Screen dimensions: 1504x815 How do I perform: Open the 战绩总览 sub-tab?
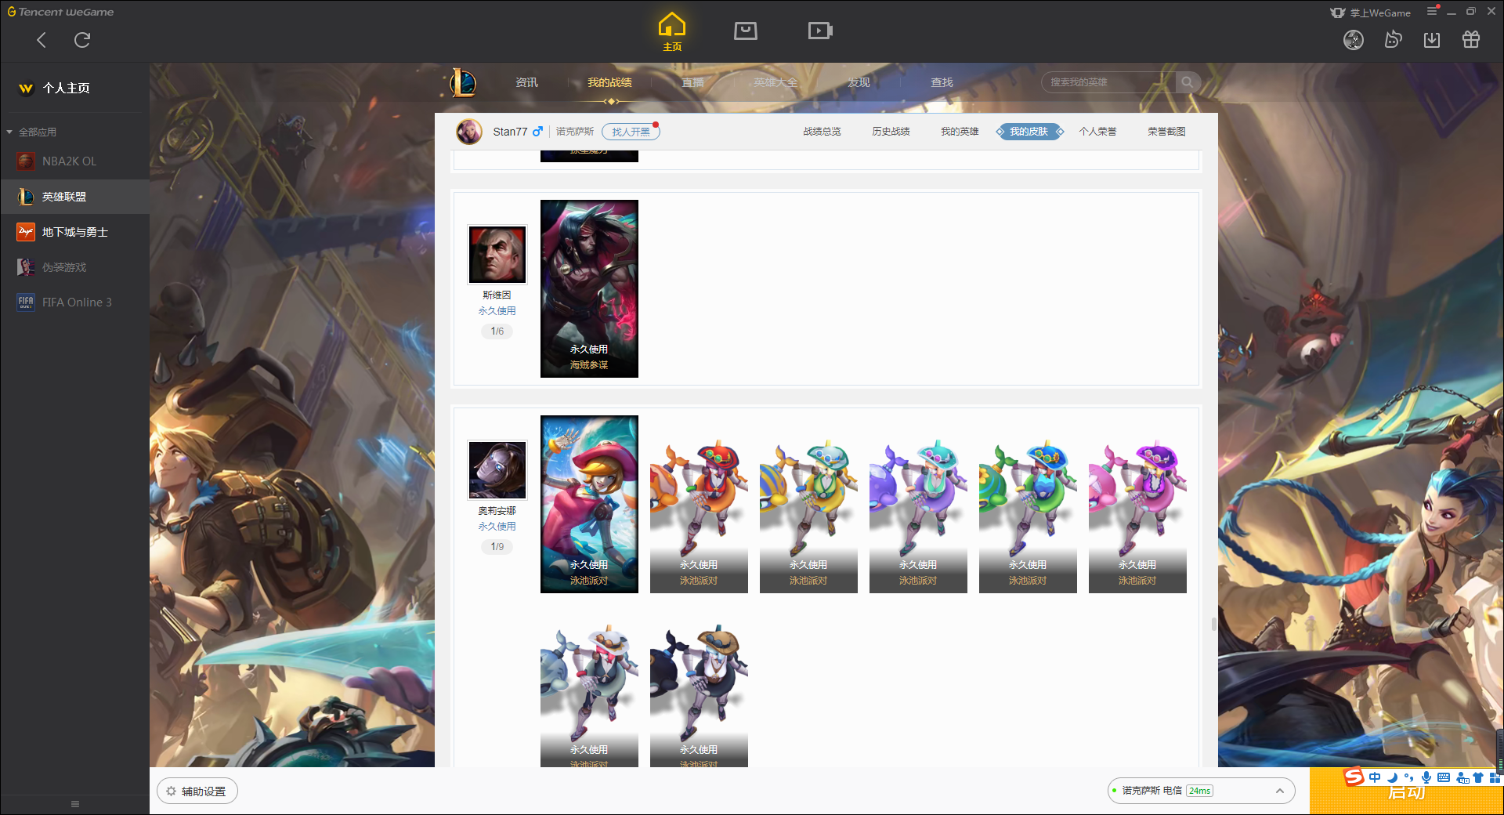[x=822, y=132]
